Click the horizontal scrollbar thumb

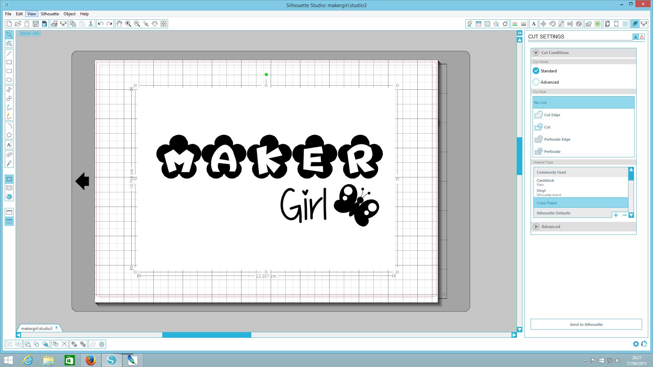click(x=206, y=335)
